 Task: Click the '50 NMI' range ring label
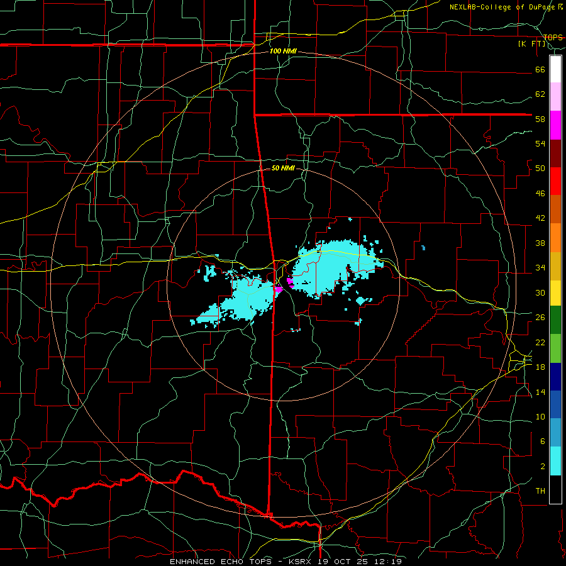coord(283,168)
